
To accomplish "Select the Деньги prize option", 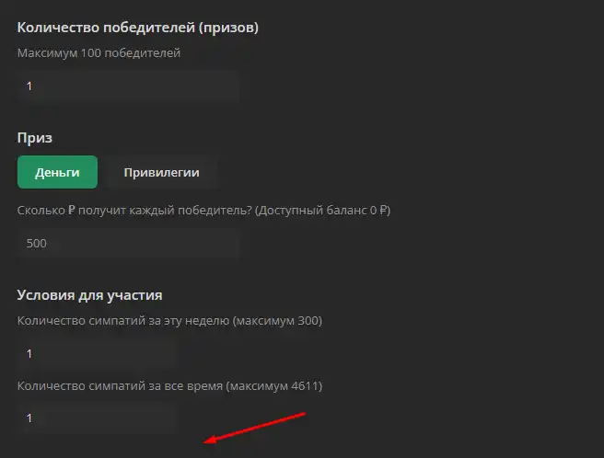I will [x=57, y=172].
